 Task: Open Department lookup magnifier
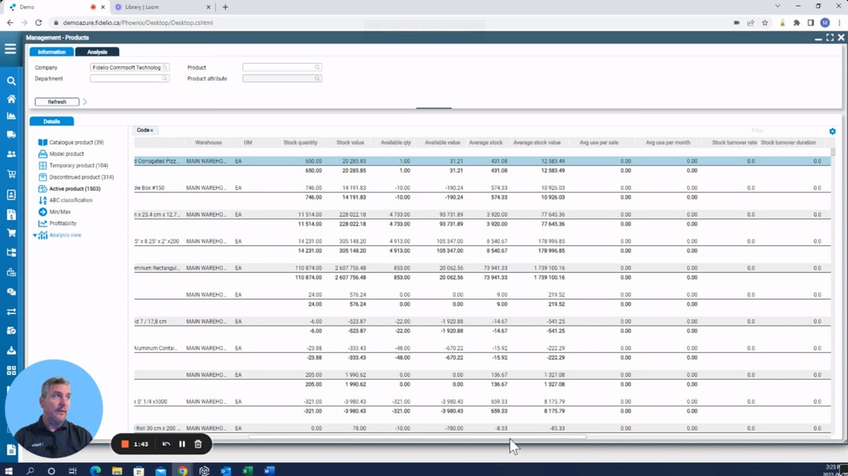[x=165, y=79]
